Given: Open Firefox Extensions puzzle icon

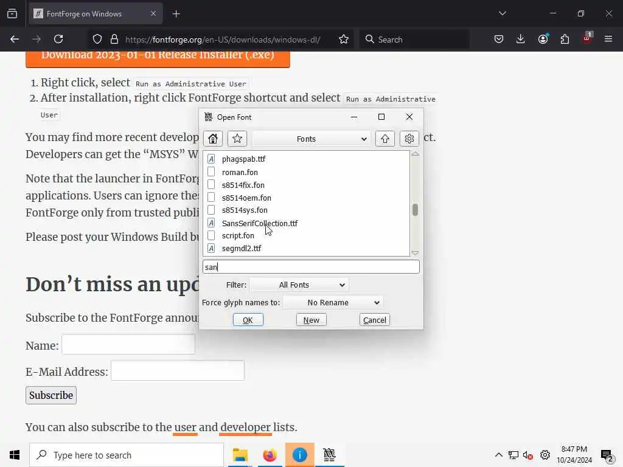Looking at the screenshot, I should tap(565, 39).
